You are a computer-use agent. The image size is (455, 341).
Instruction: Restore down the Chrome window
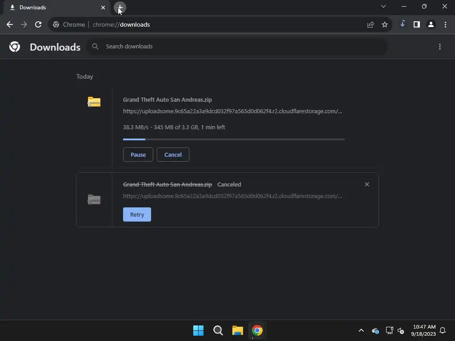[424, 6]
